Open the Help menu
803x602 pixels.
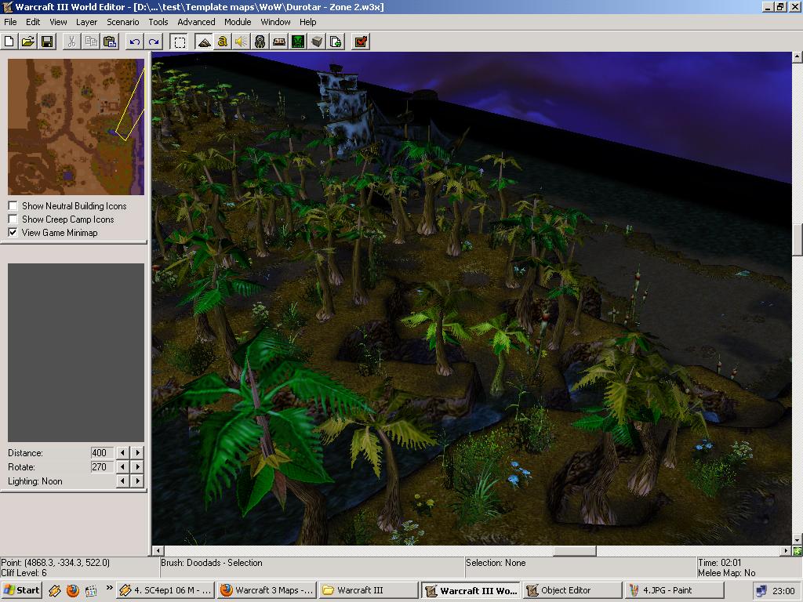click(307, 22)
